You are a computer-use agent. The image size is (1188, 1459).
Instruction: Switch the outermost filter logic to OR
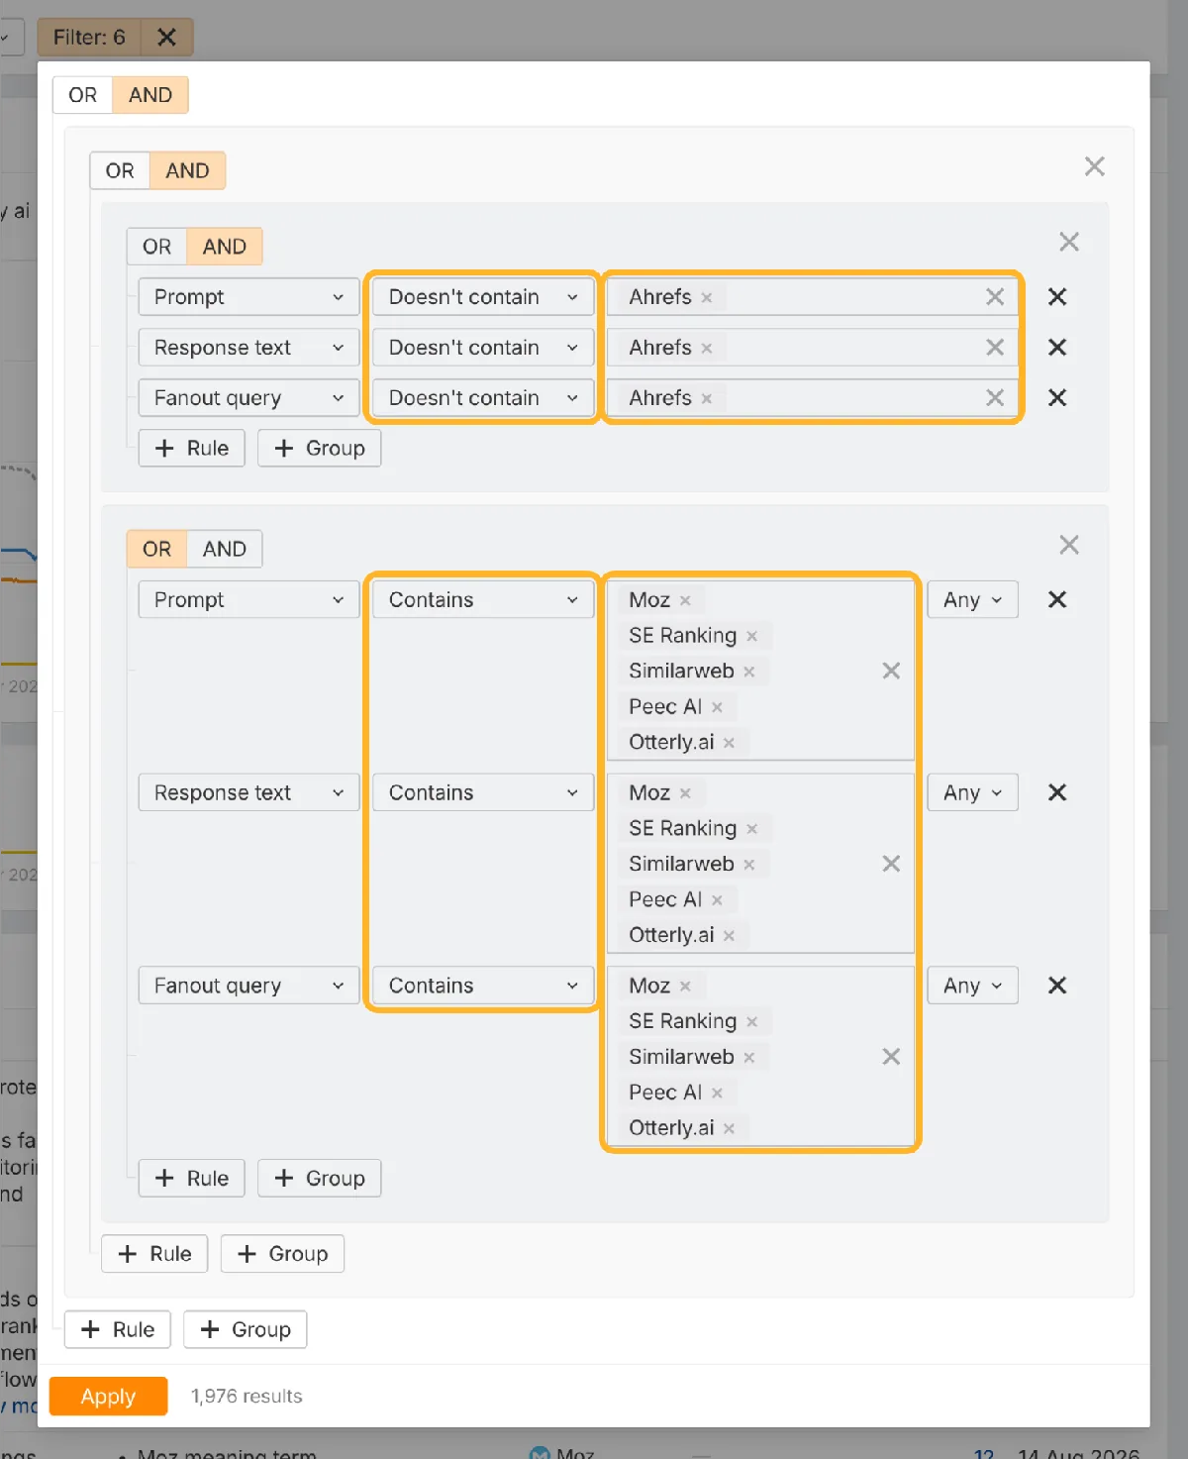tap(83, 95)
